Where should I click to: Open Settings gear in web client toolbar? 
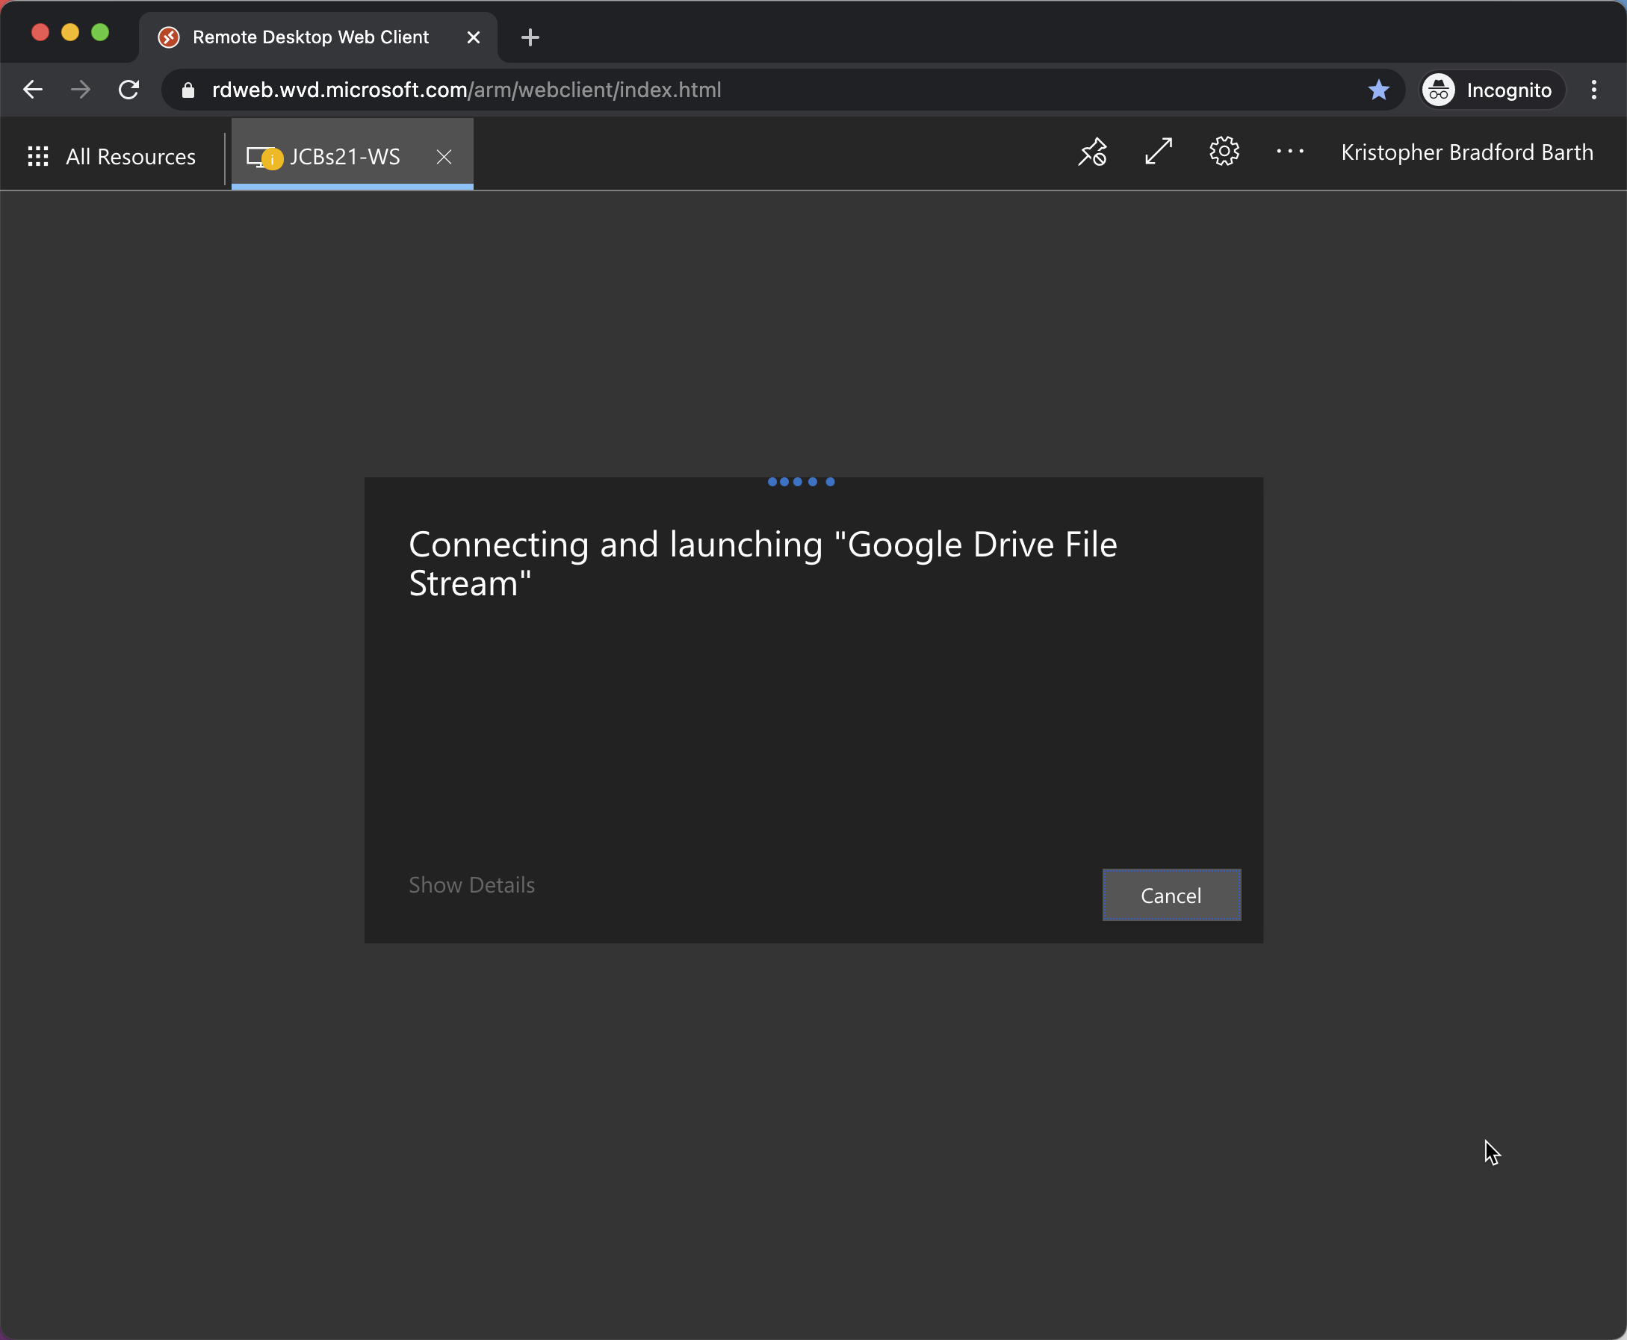[x=1224, y=152]
